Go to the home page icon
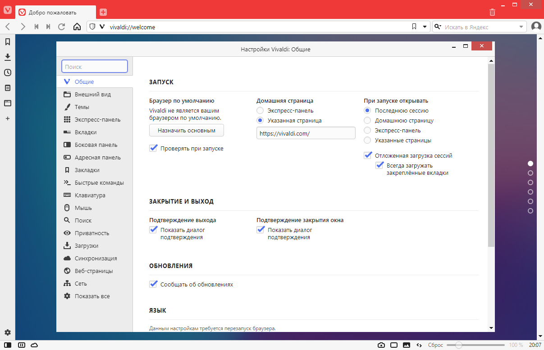 coord(77,27)
